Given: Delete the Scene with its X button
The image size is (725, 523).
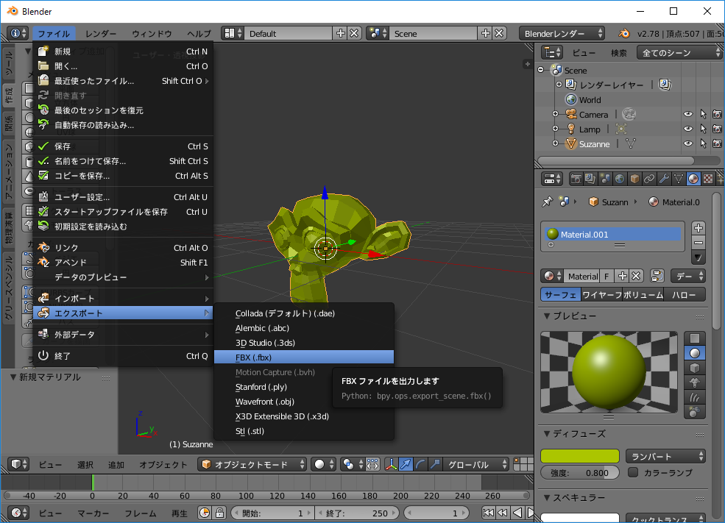Looking at the screenshot, I should click(x=499, y=33).
